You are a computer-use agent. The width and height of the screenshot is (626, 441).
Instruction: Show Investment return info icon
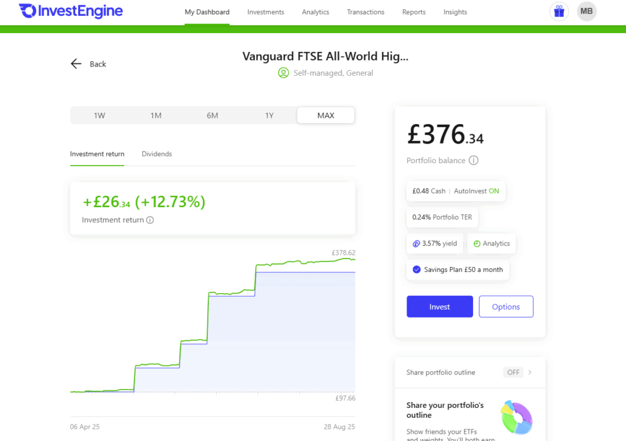150,220
